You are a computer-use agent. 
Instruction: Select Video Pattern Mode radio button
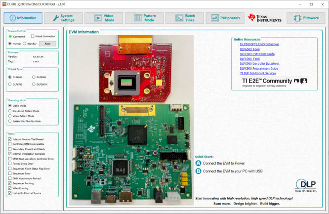click(x=10, y=116)
